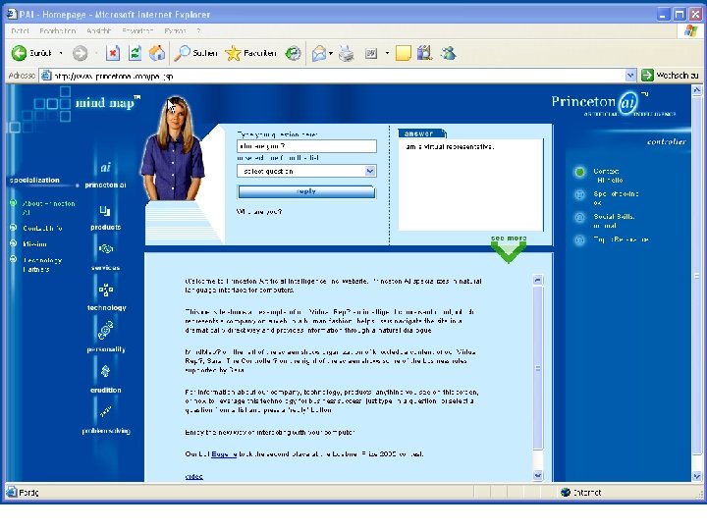Open the Favoriten star toolbar button
The image size is (707, 530).
click(250, 53)
